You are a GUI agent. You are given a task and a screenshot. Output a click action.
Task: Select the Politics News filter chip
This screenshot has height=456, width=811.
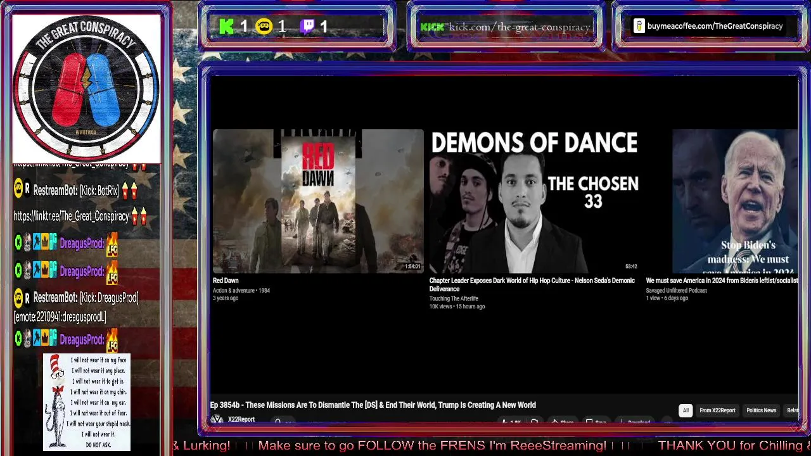point(761,410)
